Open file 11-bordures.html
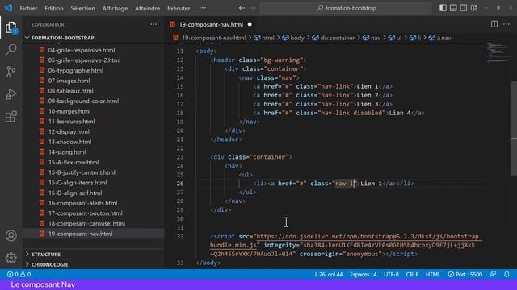 [x=71, y=122]
